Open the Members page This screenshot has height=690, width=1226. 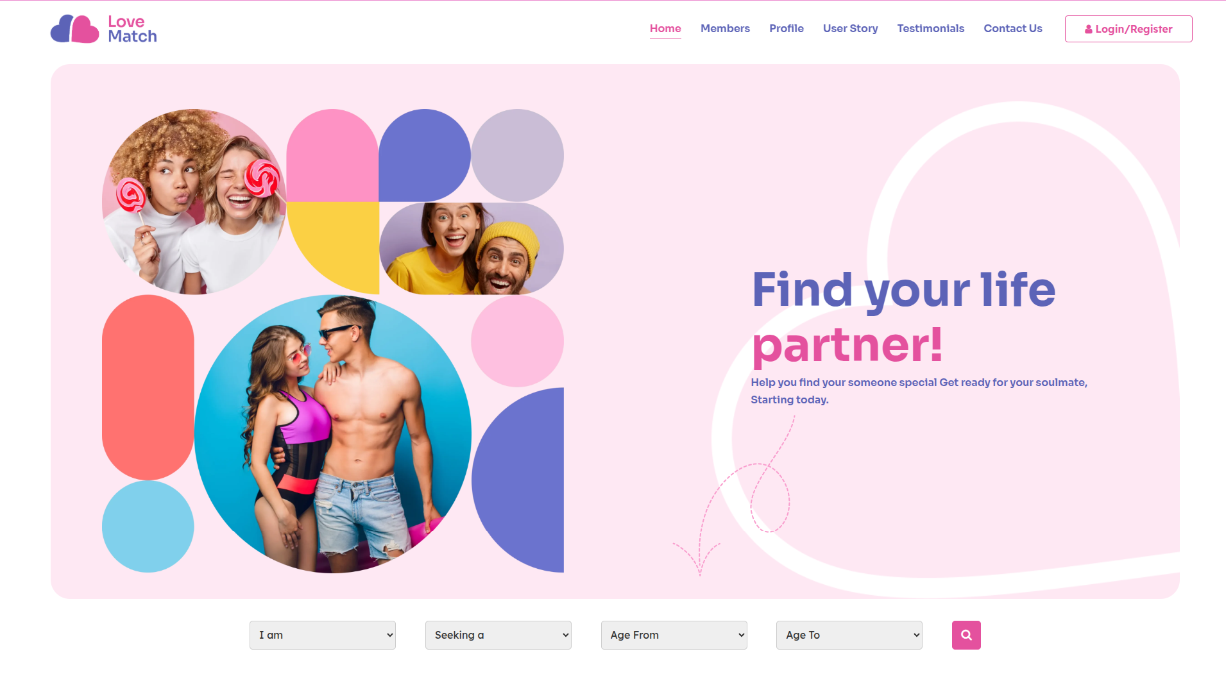click(725, 28)
